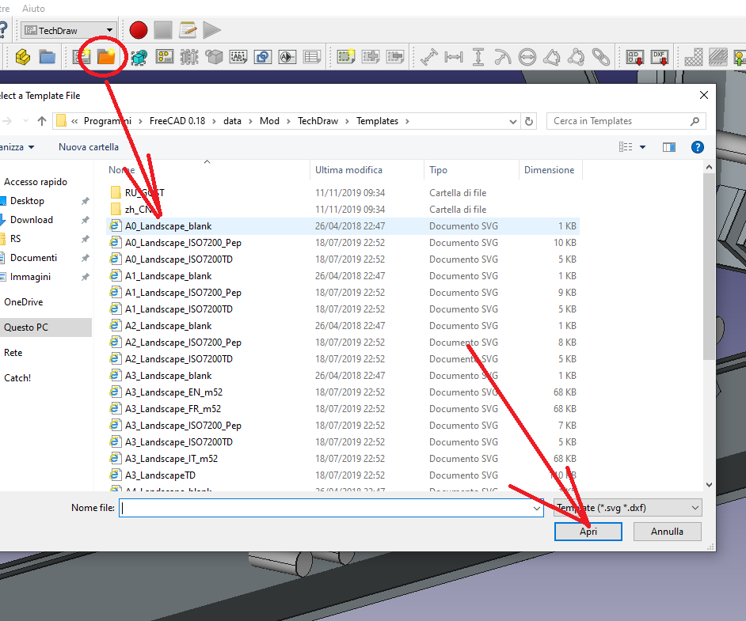This screenshot has width=746, height=621.
Task: Sort files by the Tipo column
Action: (x=471, y=170)
